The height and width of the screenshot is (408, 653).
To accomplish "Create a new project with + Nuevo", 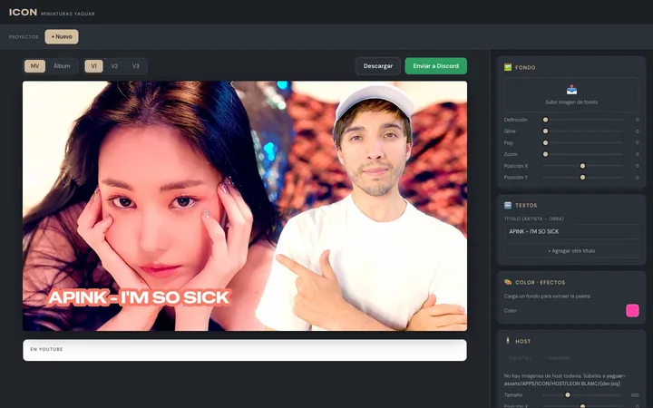I will click(62, 36).
